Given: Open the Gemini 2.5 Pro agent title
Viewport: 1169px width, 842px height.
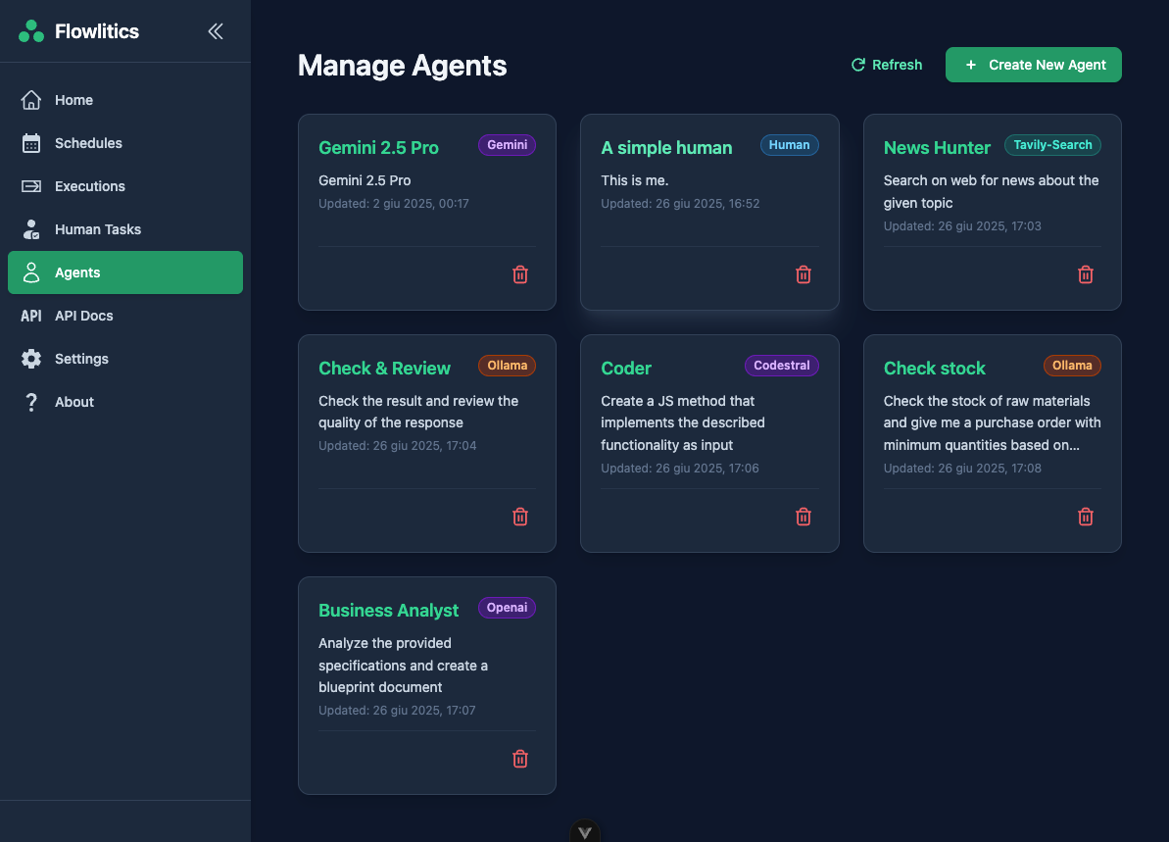Looking at the screenshot, I should point(379,148).
